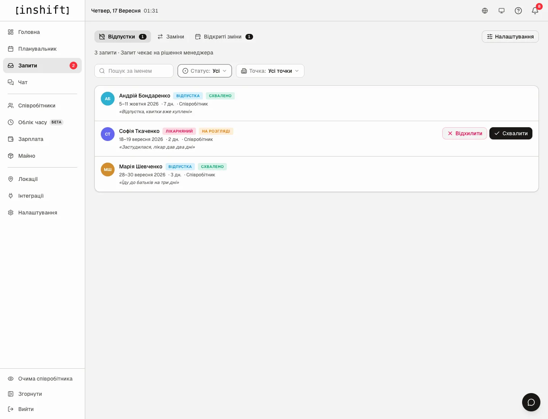This screenshot has height=419, width=548.
Task: Switch to Очима співробітника view
Action: click(x=42, y=379)
